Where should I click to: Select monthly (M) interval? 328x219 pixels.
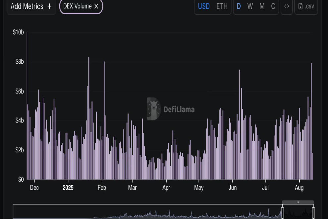click(x=262, y=6)
